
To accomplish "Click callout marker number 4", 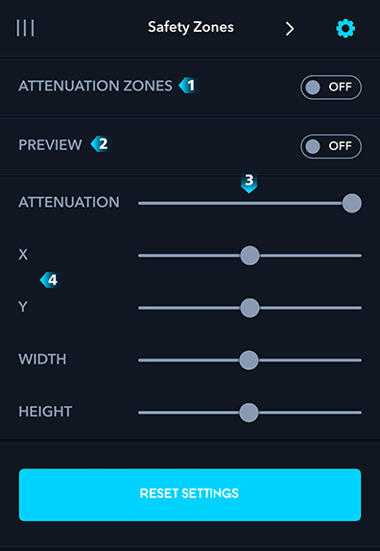I will 49,280.
